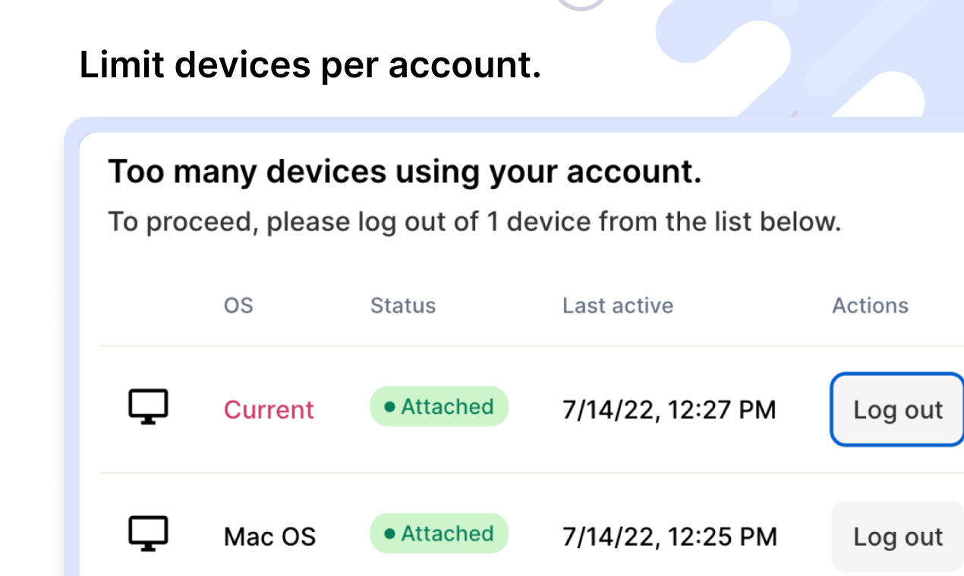This screenshot has width=964, height=576.
Task: Click the green dot in the Mac OS row's badge
Action: pos(389,534)
